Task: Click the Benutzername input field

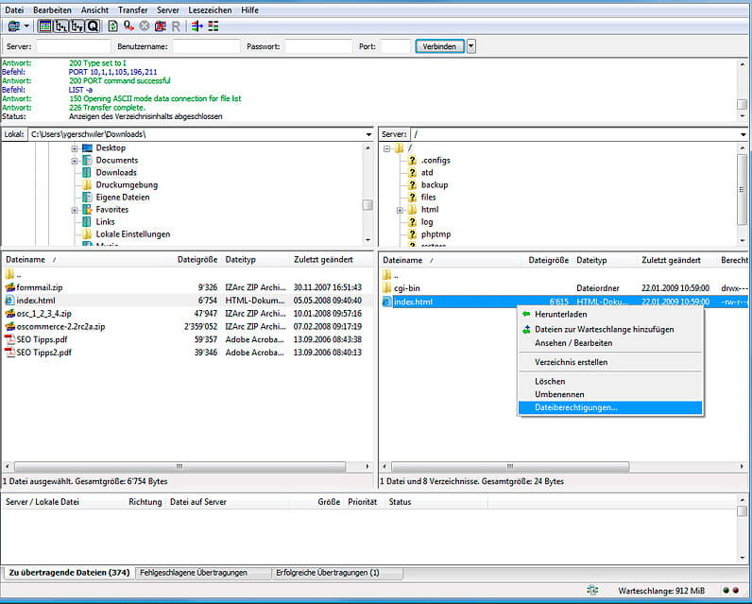Action: coord(206,45)
